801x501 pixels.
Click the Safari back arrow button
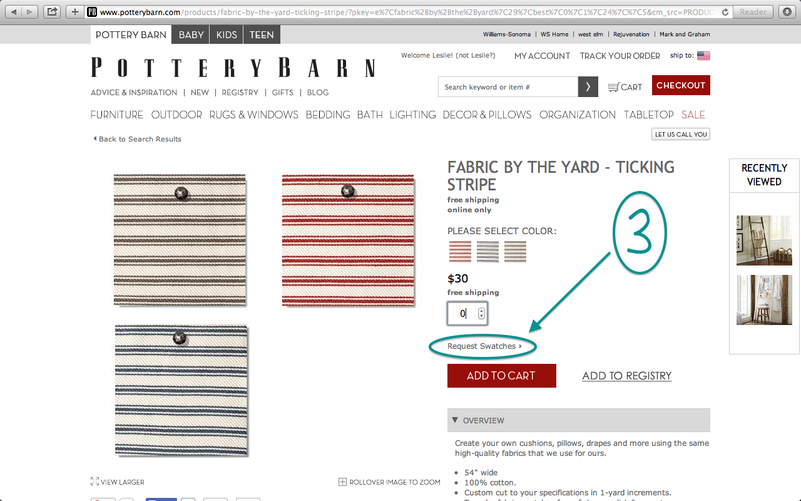click(x=14, y=11)
